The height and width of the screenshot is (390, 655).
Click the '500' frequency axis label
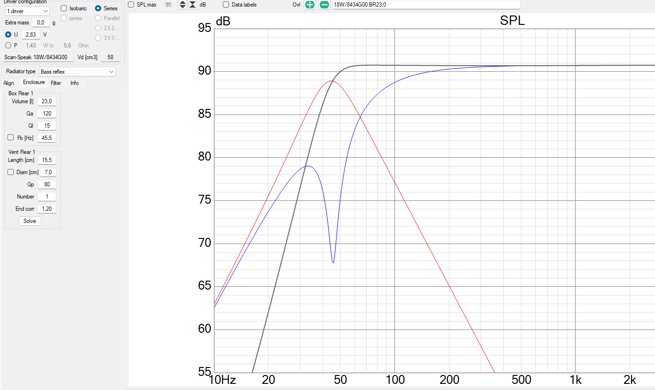coord(521,380)
